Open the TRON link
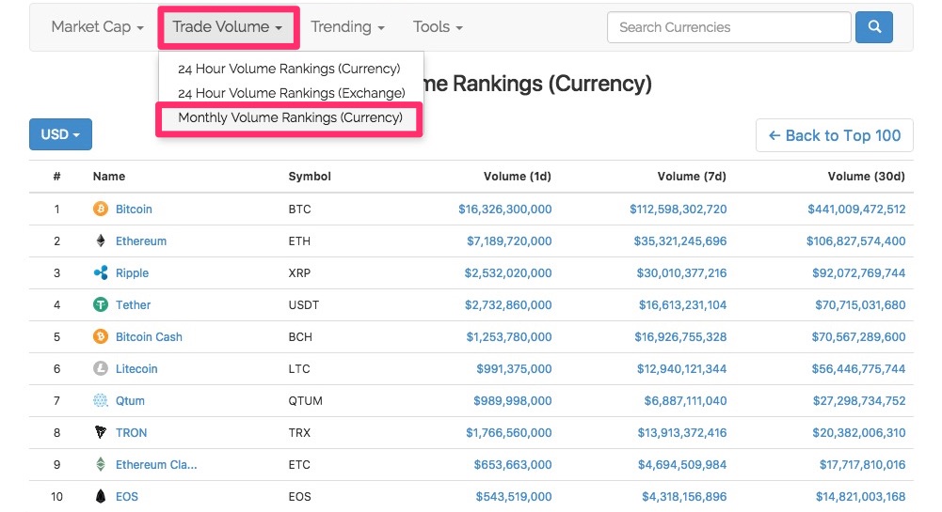The height and width of the screenshot is (512, 942). pyautogui.click(x=132, y=432)
